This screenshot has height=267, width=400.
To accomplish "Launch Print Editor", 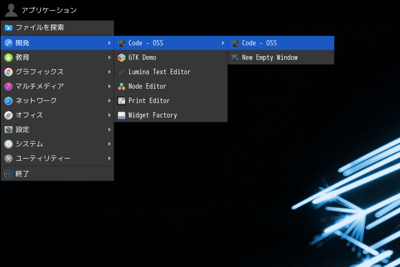I will 171,101.
